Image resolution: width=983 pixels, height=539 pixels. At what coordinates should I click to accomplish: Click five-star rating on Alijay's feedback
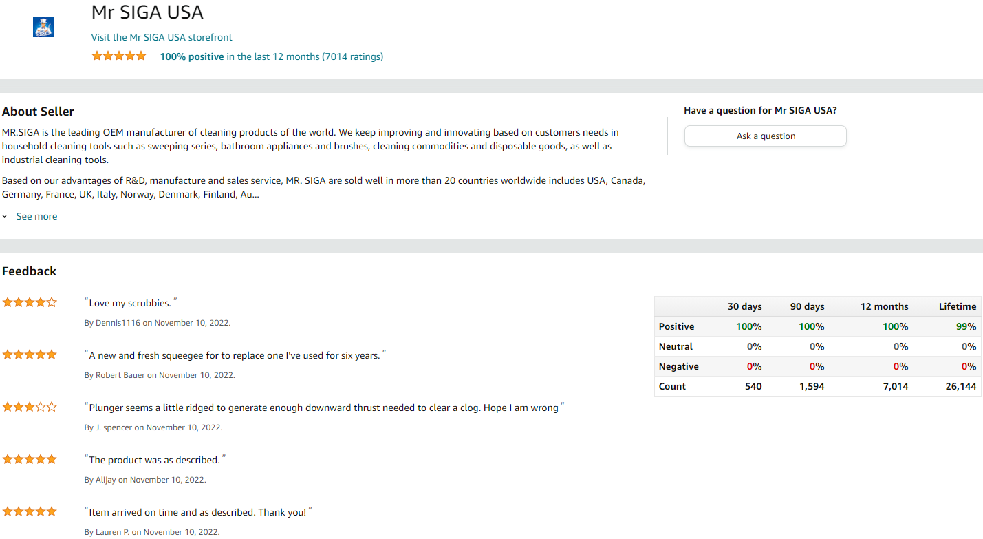pyautogui.click(x=30, y=459)
